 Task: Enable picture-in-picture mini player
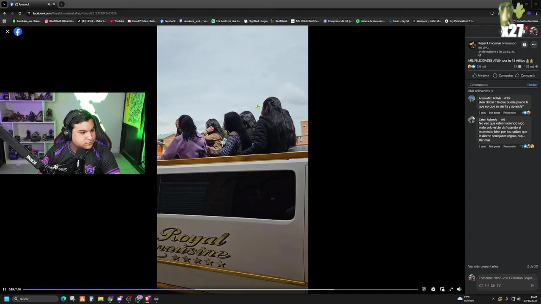(x=442, y=289)
